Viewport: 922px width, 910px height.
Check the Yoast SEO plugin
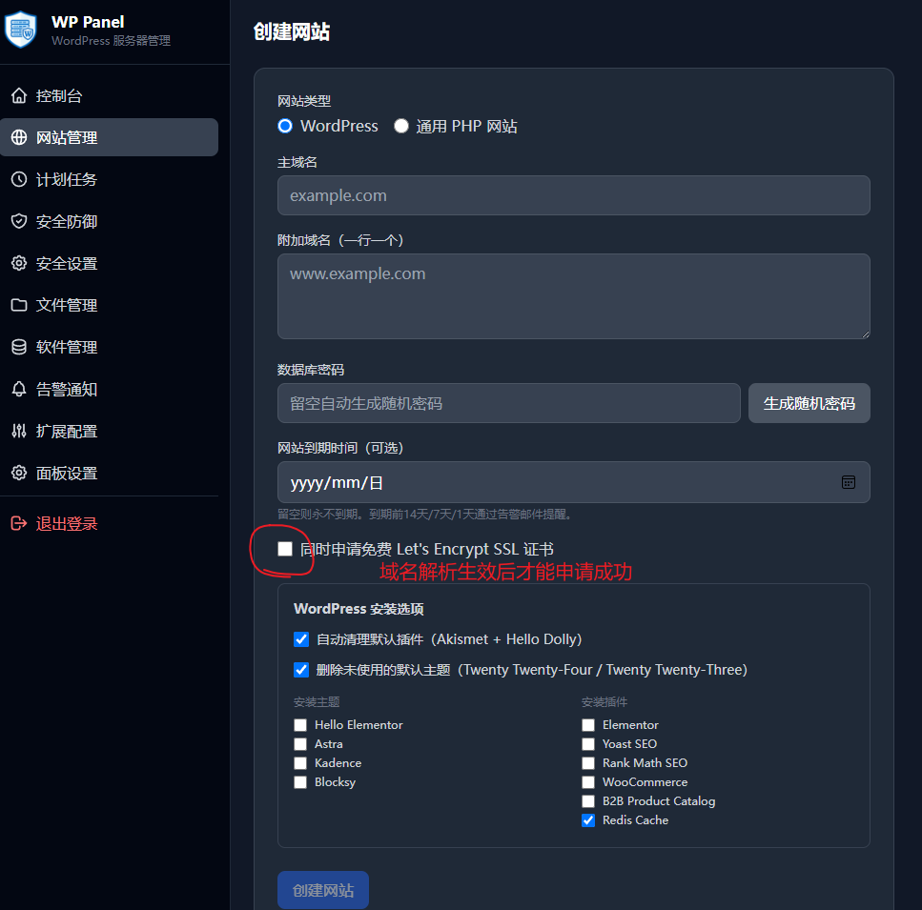588,744
